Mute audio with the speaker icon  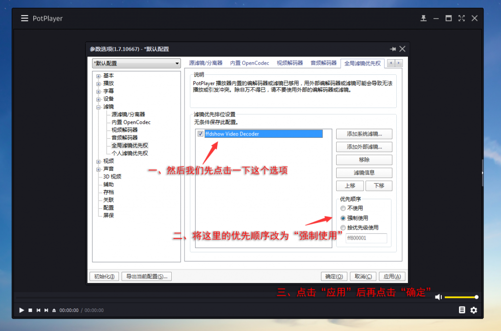[x=438, y=297]
